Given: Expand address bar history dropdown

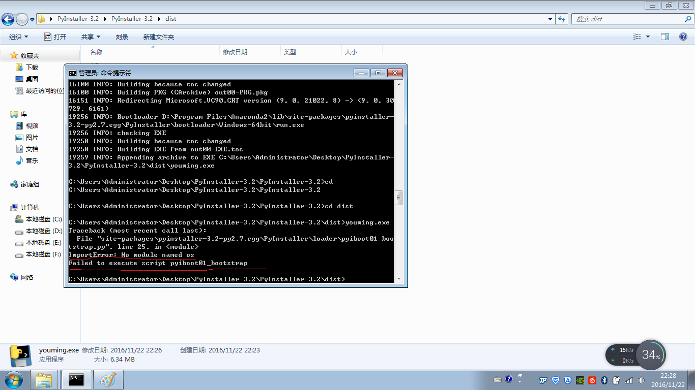Looking at the screenshot, I should click(x=550, y=19).
